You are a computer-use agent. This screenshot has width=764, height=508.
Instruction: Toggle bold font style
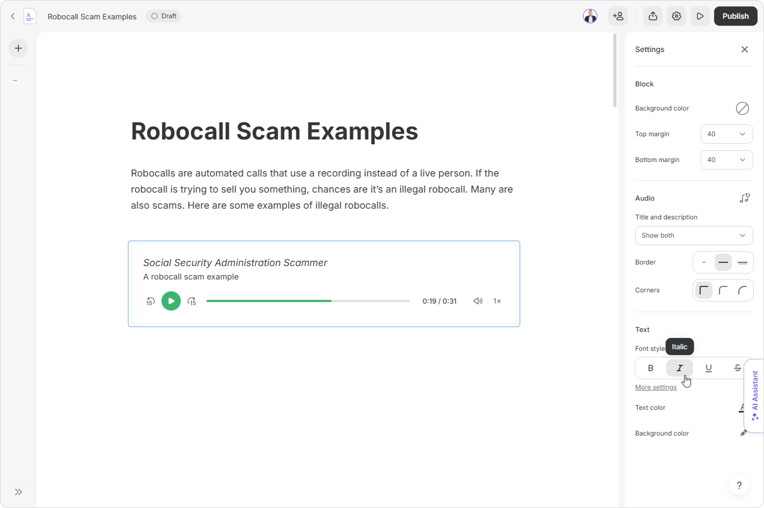(x=650, y=368)
